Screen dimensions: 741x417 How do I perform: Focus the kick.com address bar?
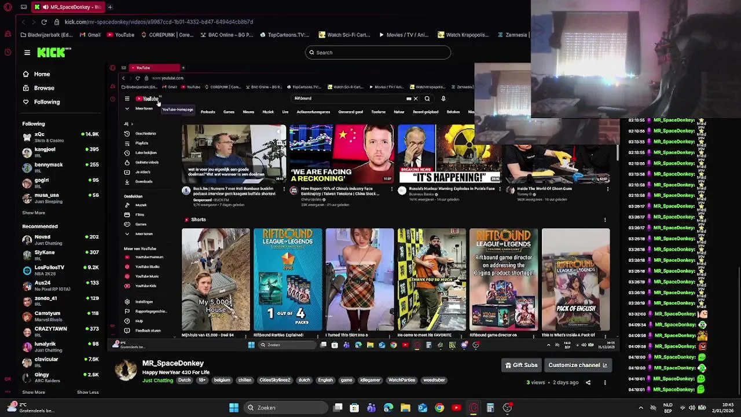[x=159, y=22]
